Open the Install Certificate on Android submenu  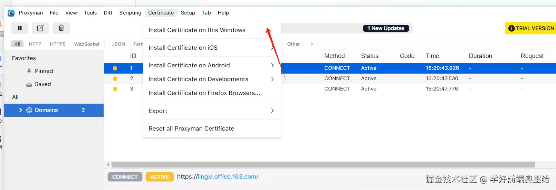[212, 65]
